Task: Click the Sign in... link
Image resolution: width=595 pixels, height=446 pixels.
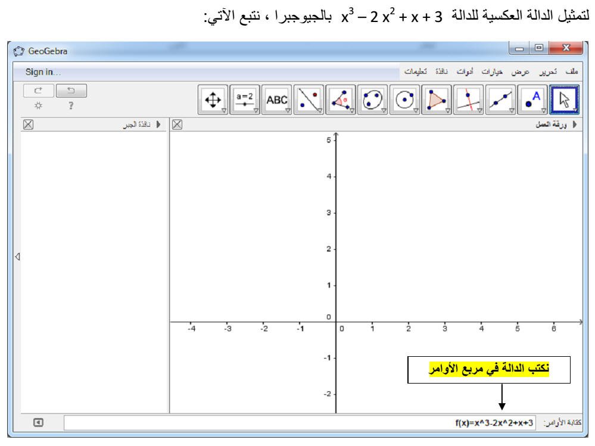Action: [43, 72]
